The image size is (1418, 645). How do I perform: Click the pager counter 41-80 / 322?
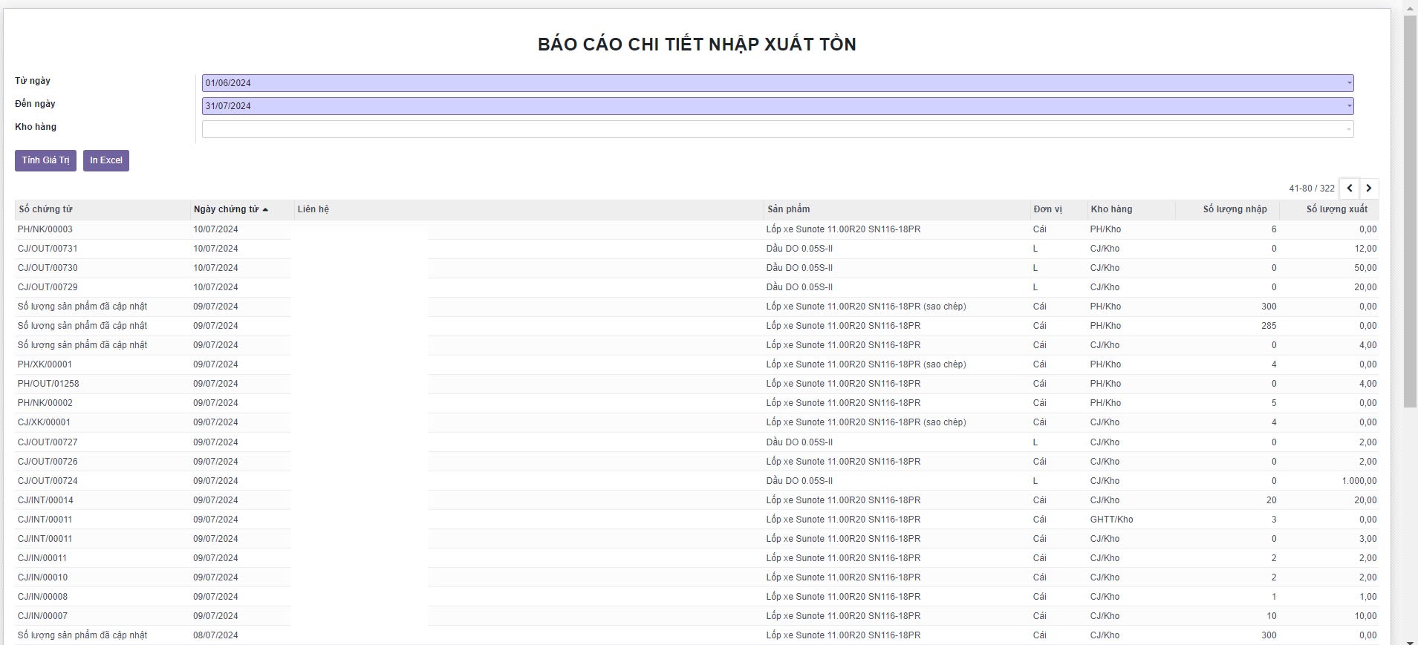[x=1311, y=189]
